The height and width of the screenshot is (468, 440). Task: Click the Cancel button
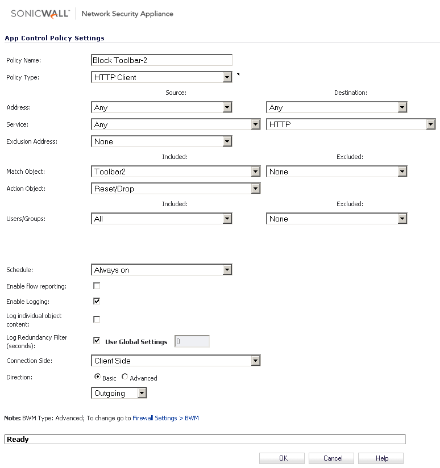(331, 458)
